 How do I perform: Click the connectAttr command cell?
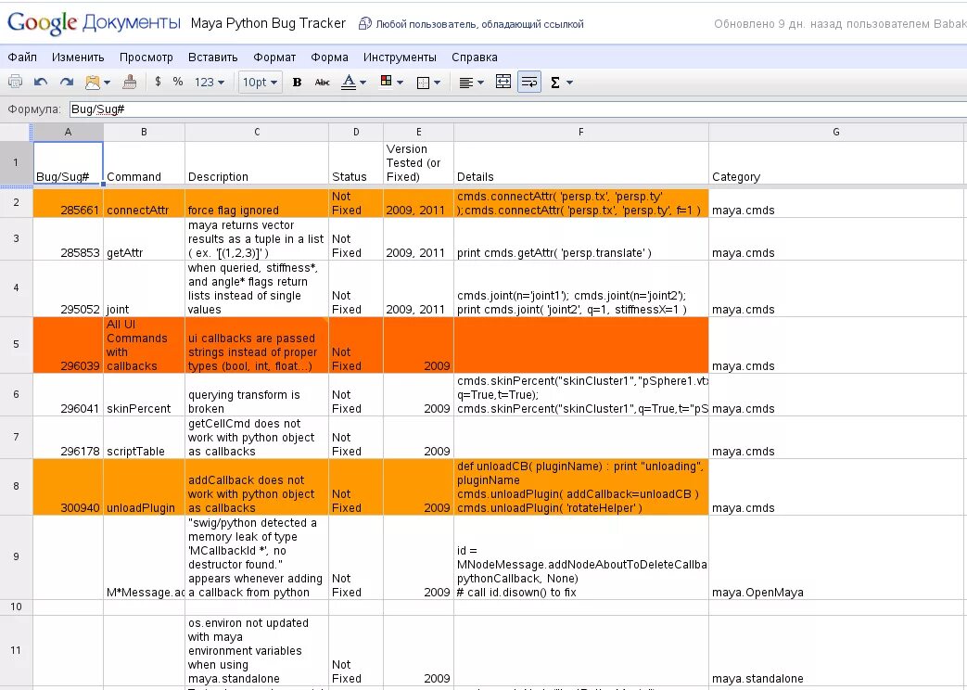pyautogui.click(x=144, y=203)
